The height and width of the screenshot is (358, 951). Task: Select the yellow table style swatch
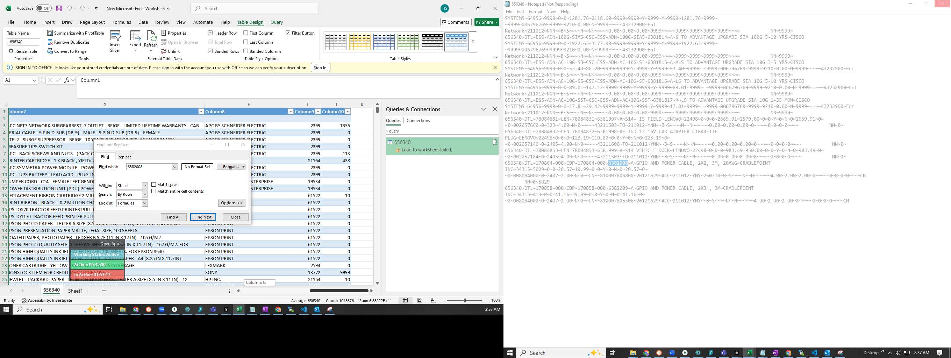(x=359, y=42)
